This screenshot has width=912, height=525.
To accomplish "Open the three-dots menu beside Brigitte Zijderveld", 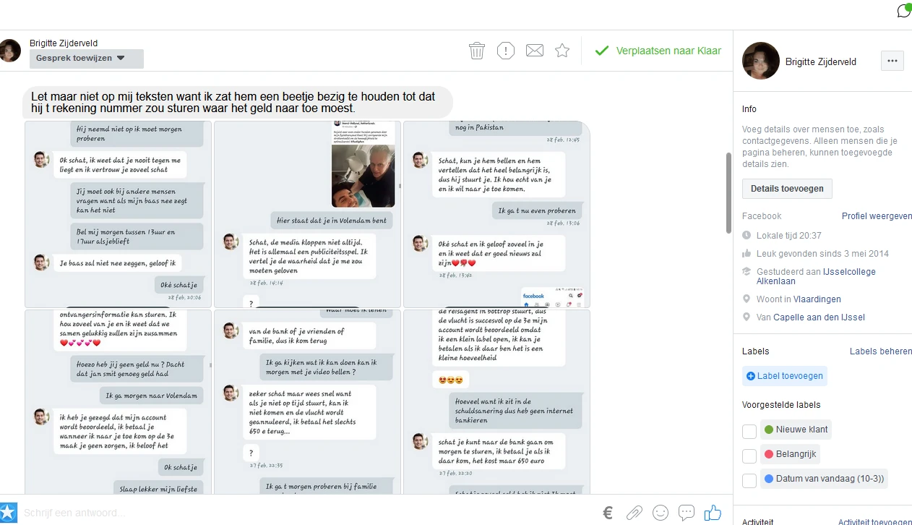I will pyautogui.click(x=892, y=61).
